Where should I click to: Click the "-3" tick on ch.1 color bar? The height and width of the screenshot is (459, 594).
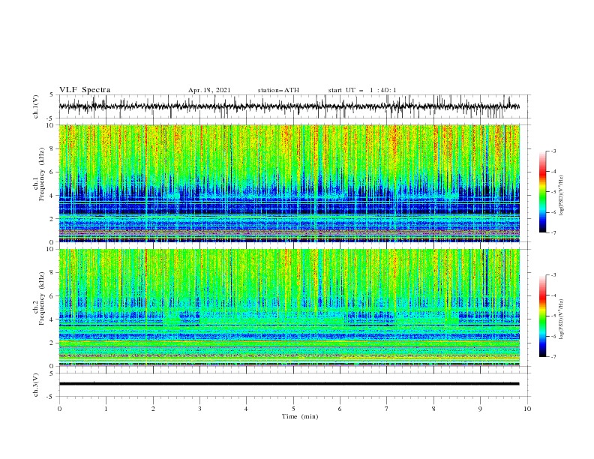pyautogui.click(x=553, y=151)
